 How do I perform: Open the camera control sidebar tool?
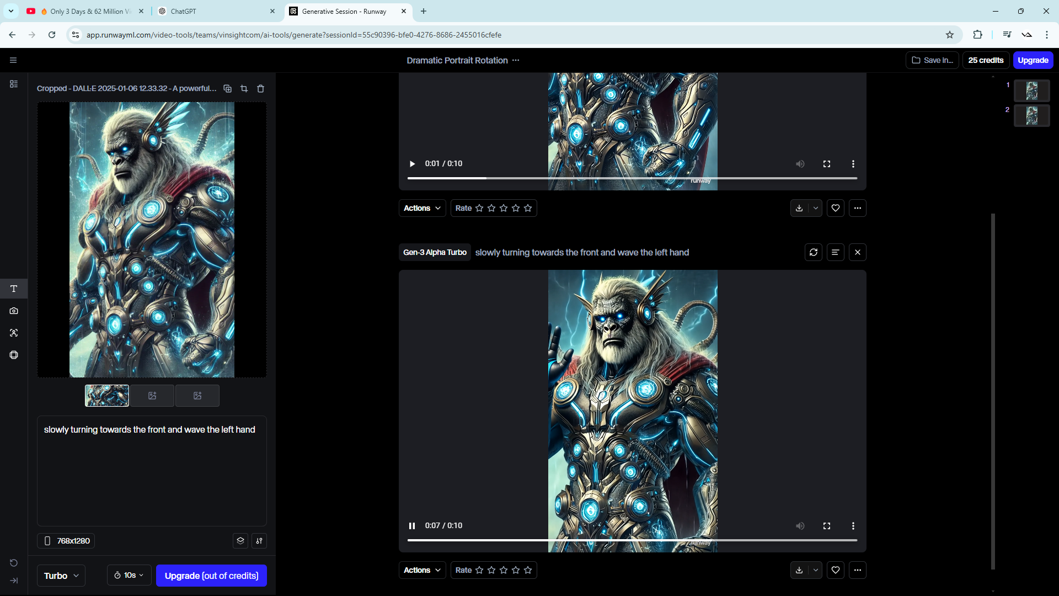[x=14, y=311]
